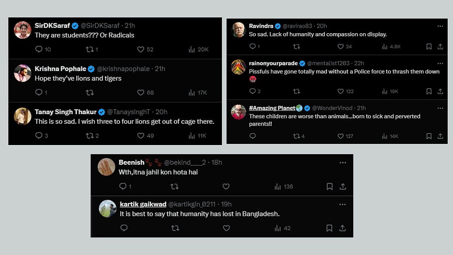Retweet kartik gaikwad's tweet
The width and height of the screenshot is (453, 255).
(175, 228)
